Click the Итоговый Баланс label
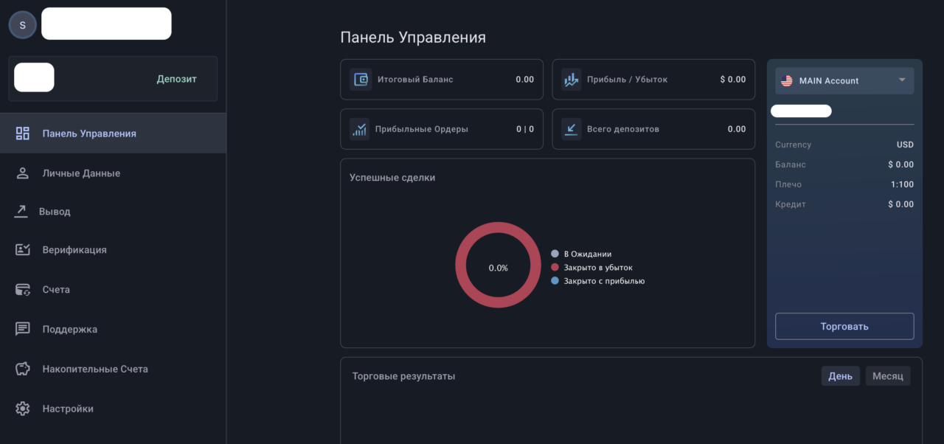The width and height of the screenshot is (944, 444). 415,80
